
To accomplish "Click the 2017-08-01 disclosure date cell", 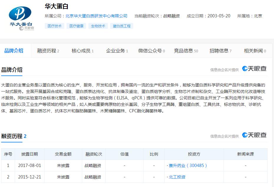I will (29, 166).
